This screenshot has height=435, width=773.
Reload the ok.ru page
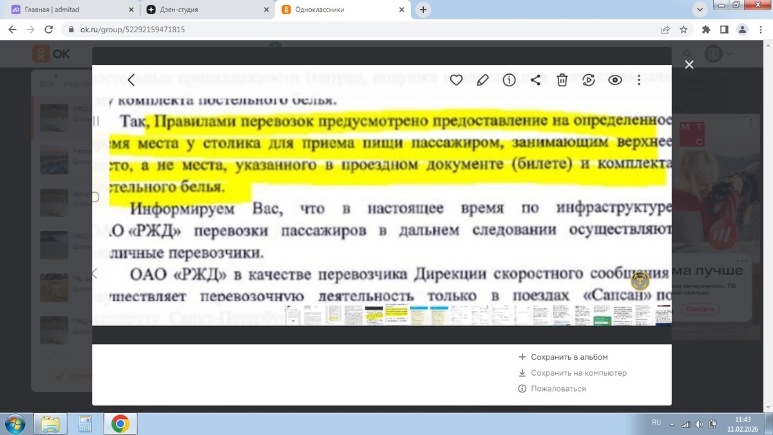[x=48, y=29]
